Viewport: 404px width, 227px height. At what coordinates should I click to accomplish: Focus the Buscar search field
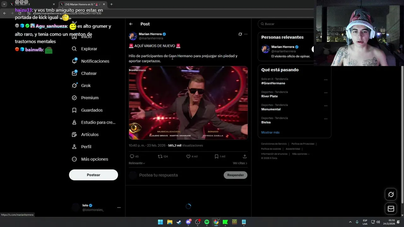point(286,24)
